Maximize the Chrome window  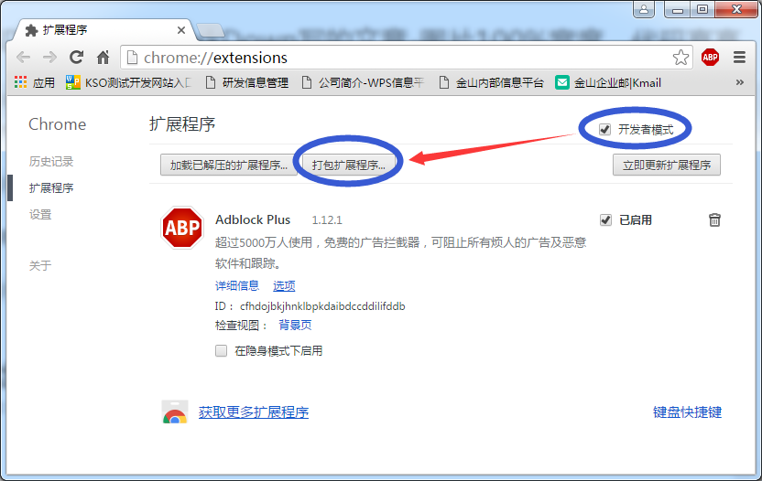click(702, 9)
